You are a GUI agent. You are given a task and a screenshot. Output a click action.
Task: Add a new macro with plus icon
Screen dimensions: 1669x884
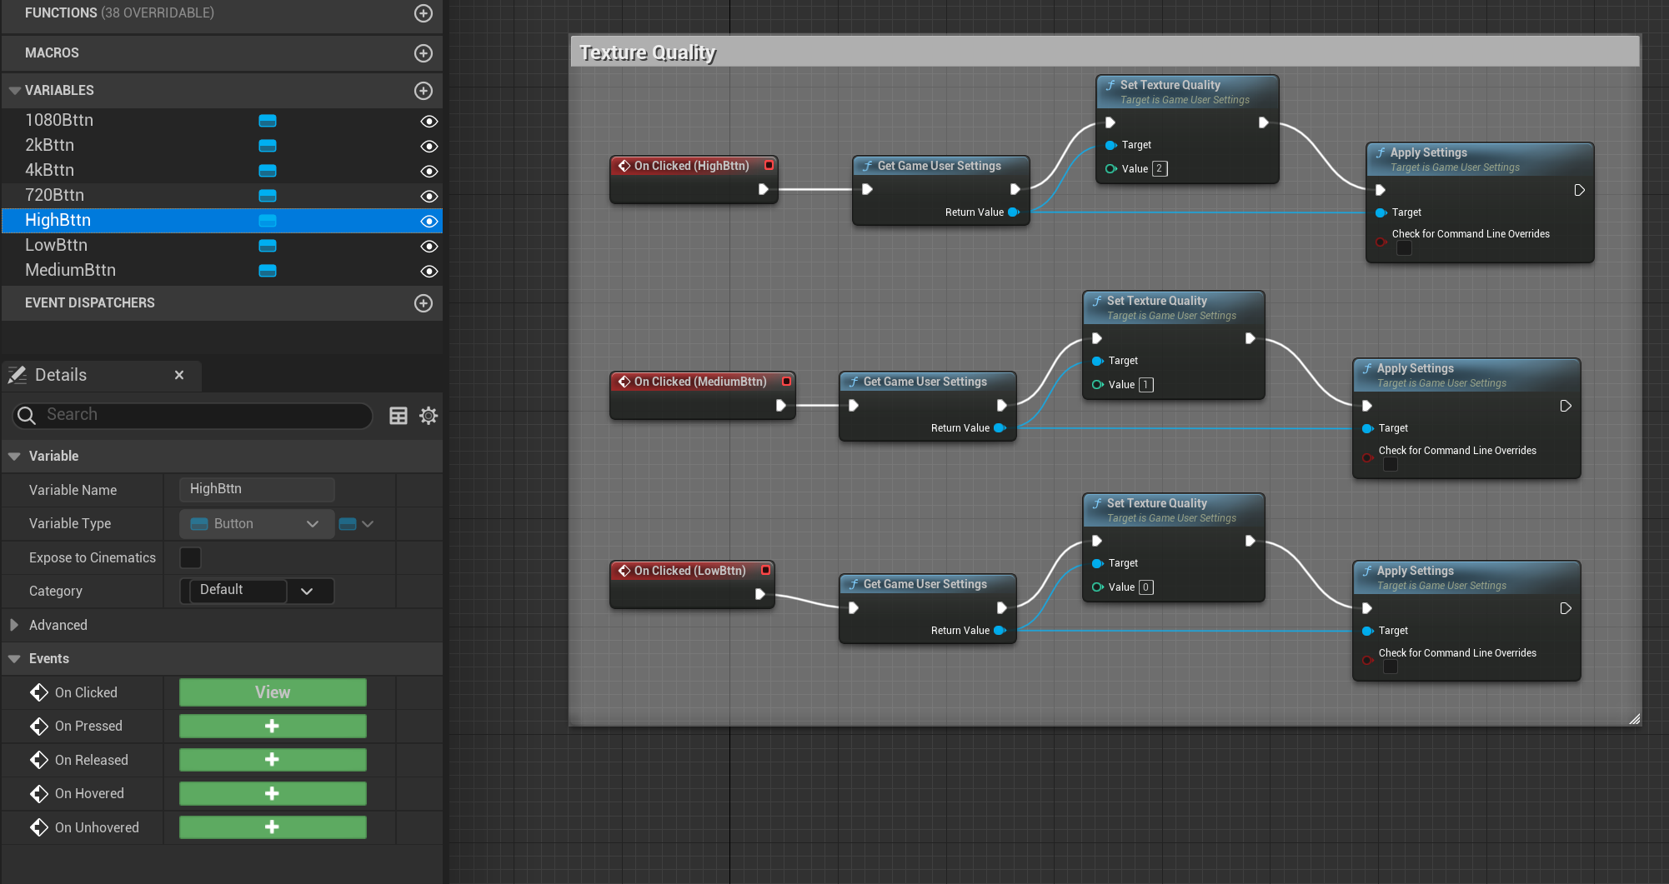pos(424,53)
